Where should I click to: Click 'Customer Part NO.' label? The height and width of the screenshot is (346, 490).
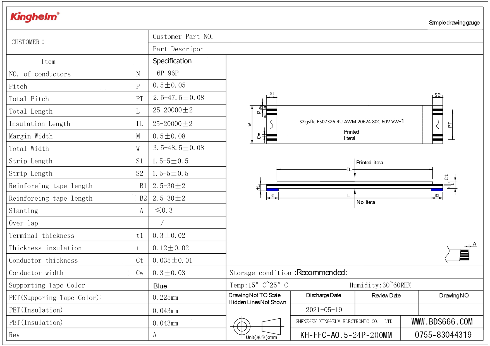[x=183, y=37]
